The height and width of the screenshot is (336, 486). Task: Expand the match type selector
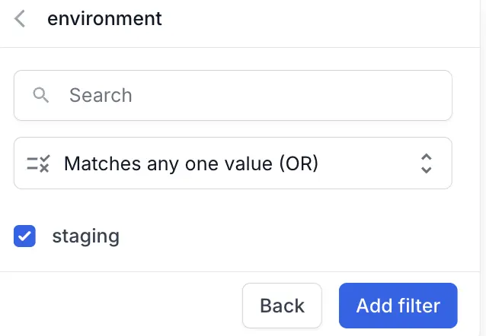(x=232, y=163)
